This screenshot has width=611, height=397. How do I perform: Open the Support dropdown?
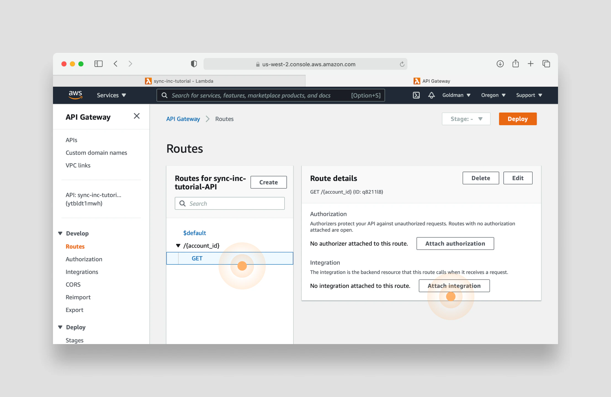[x=529, y=95]
